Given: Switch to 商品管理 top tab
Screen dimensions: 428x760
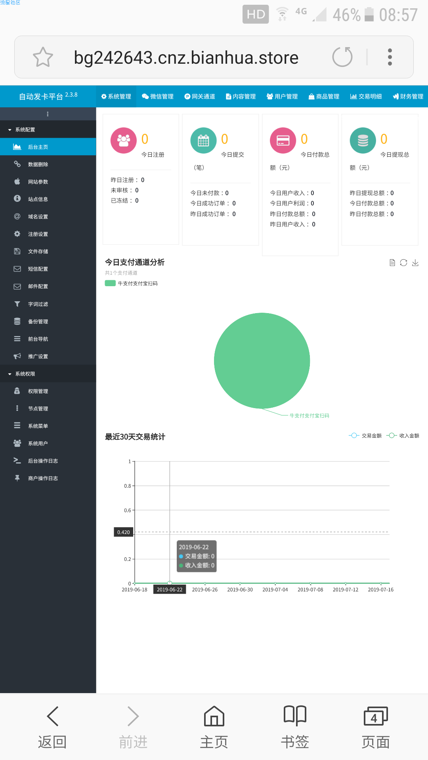Looking at the screenshot, I should (324, 96).
